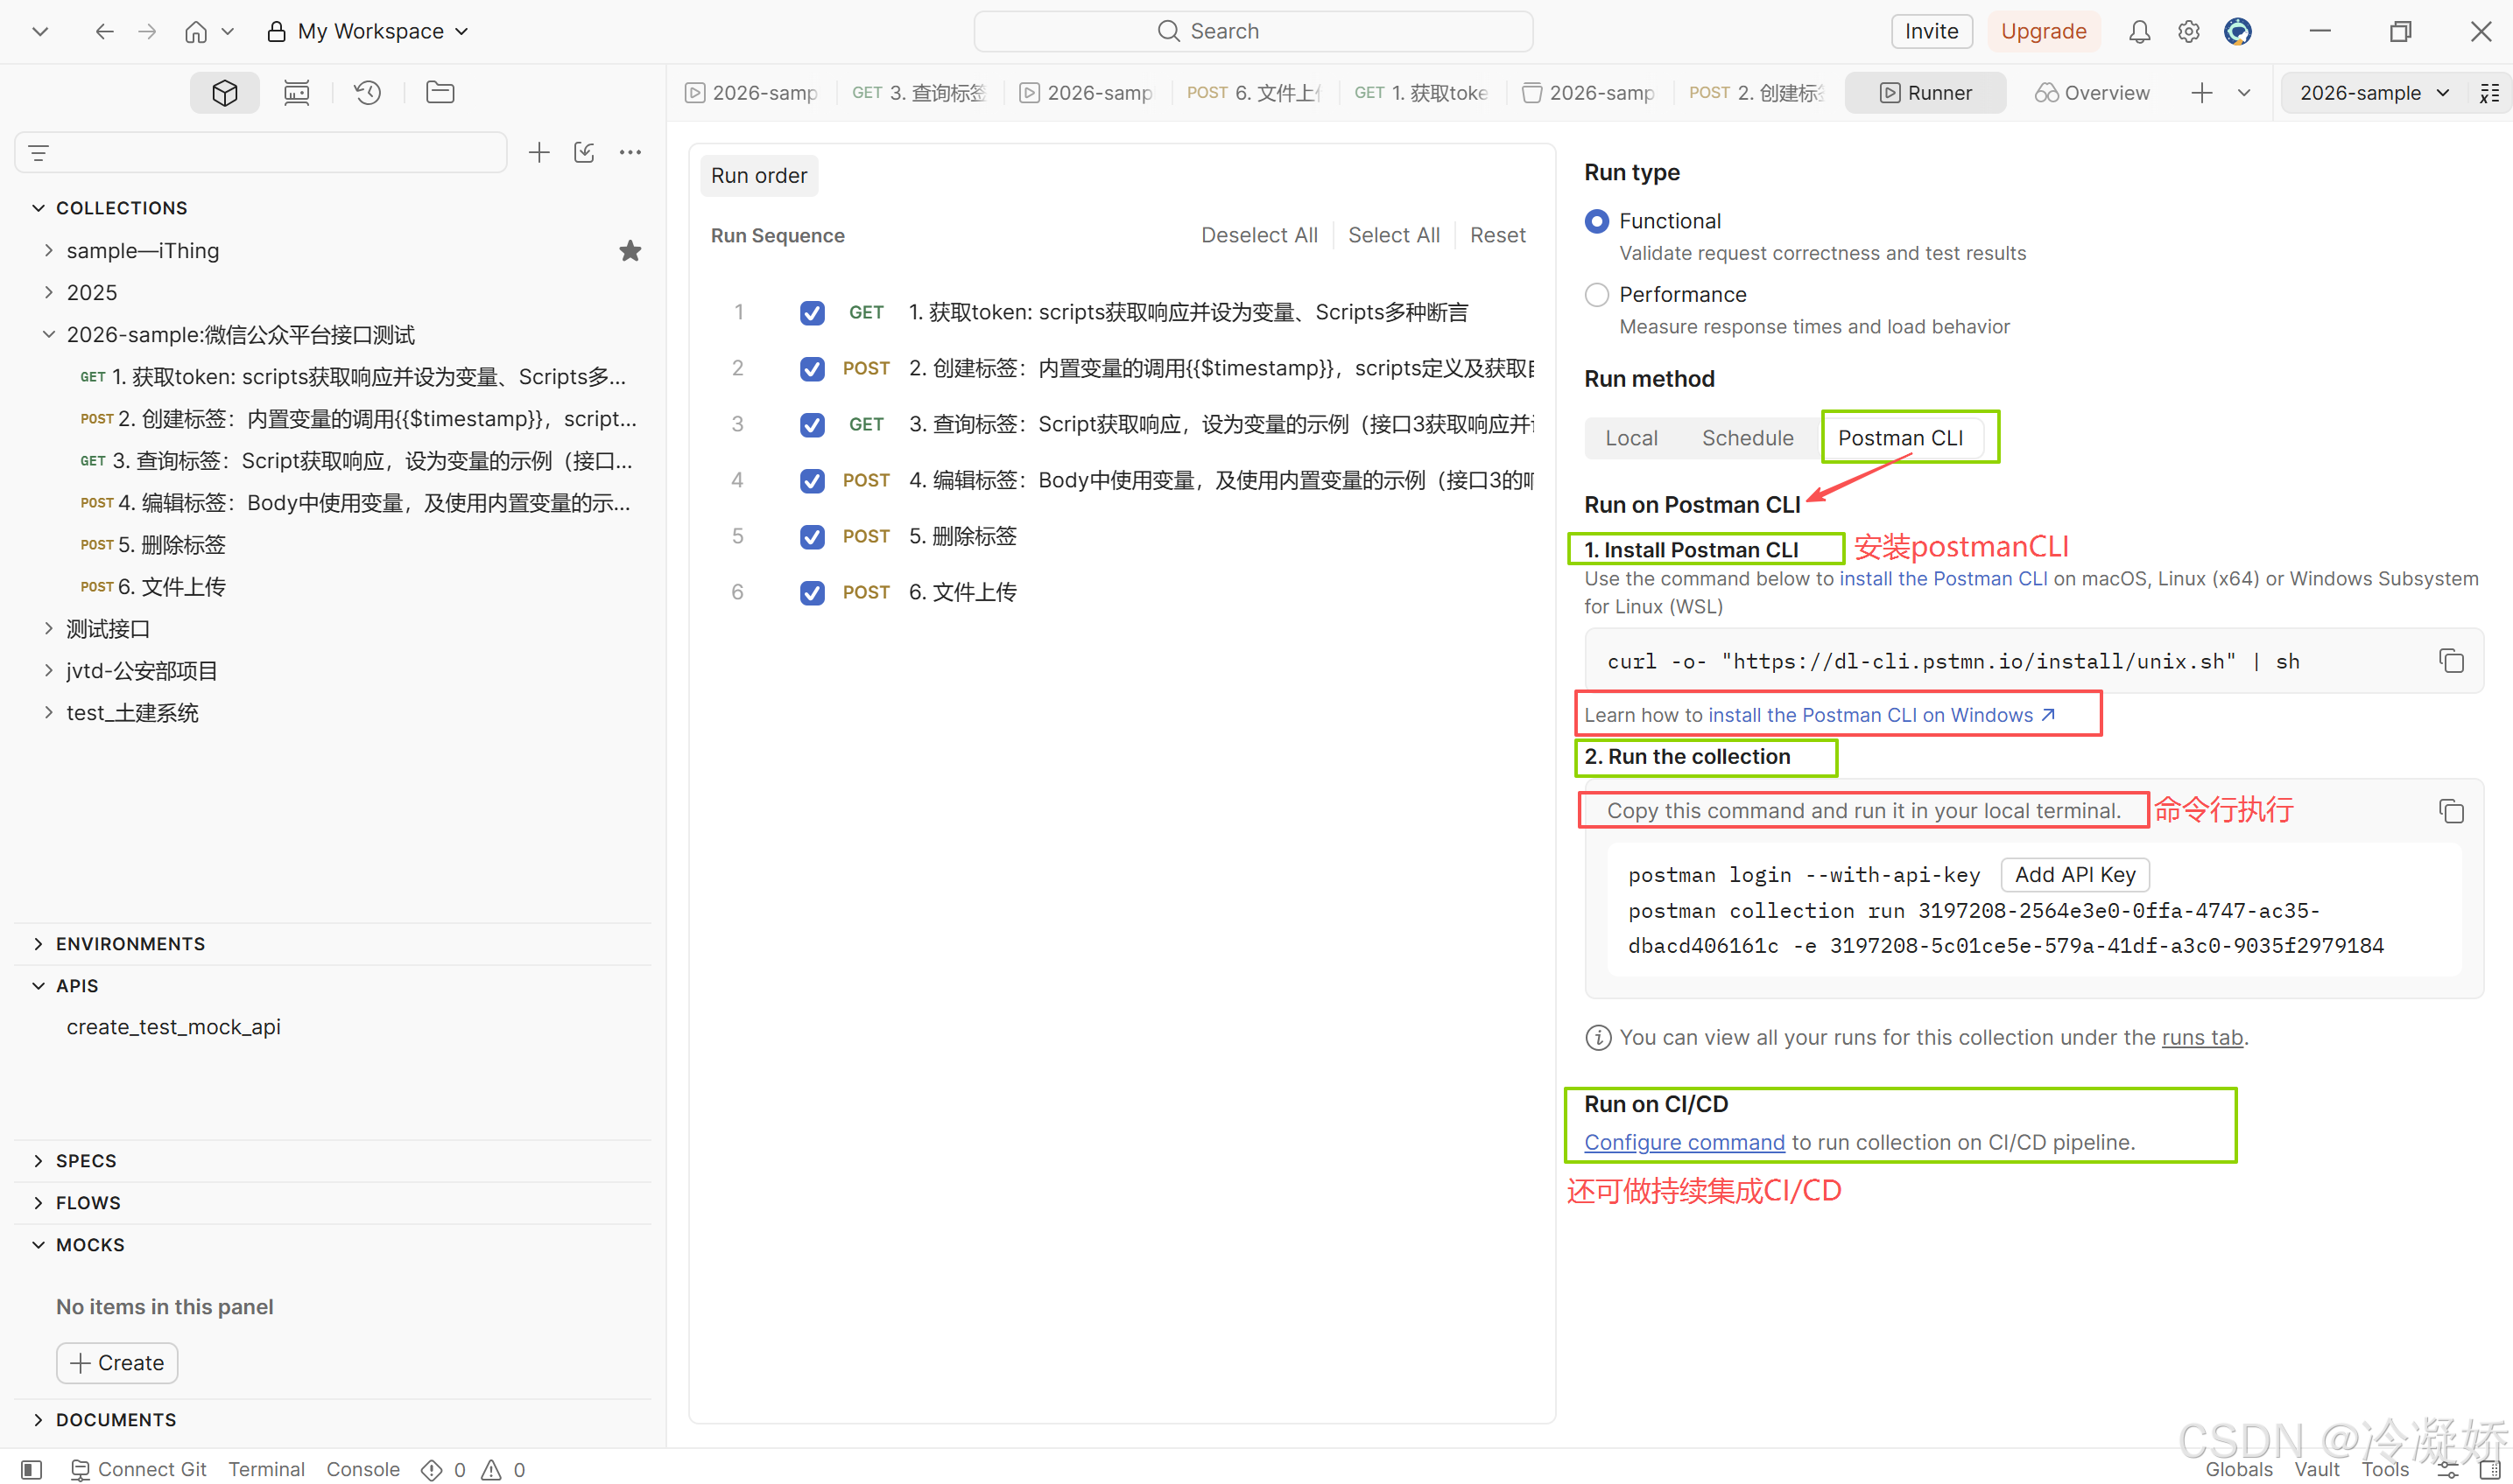The image size is (2513, 1484).
Task: Copy the curl install command
Action: tap(2451, 661)
